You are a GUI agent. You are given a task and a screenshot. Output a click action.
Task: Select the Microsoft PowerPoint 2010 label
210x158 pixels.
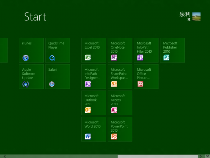119,126
